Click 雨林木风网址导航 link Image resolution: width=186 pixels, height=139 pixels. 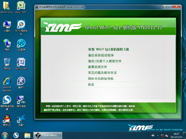101,78
